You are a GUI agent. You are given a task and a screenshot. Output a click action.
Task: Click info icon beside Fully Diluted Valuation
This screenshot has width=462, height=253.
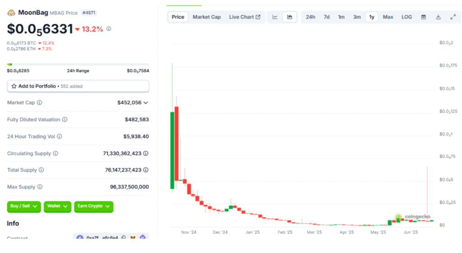click(65, 120)
